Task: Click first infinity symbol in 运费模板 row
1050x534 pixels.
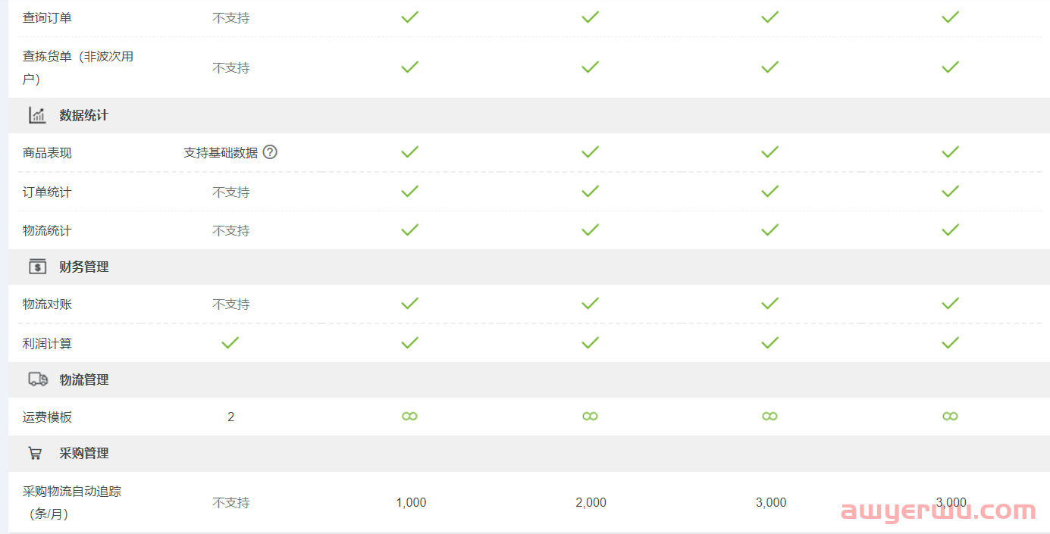Action: tap(410, 417)
